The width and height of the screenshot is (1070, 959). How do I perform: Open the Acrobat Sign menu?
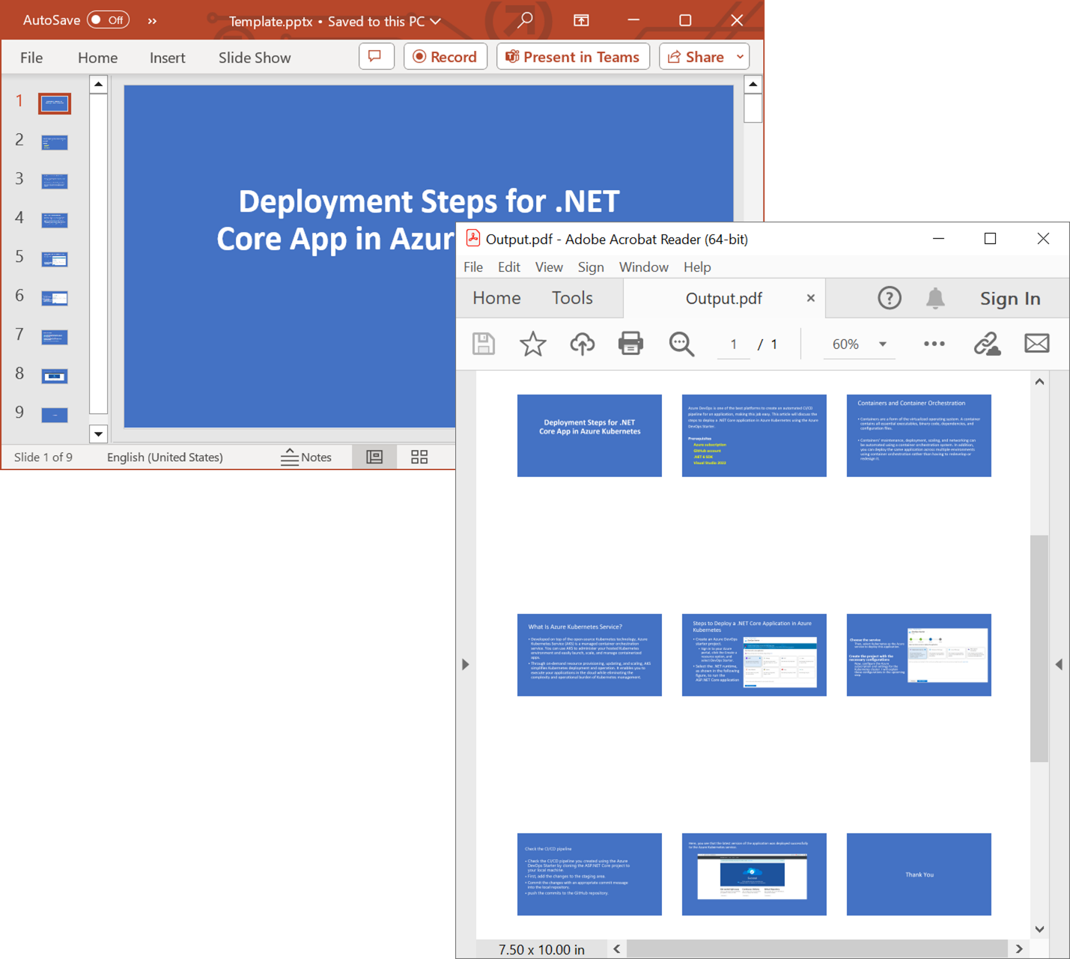[591, 267]
